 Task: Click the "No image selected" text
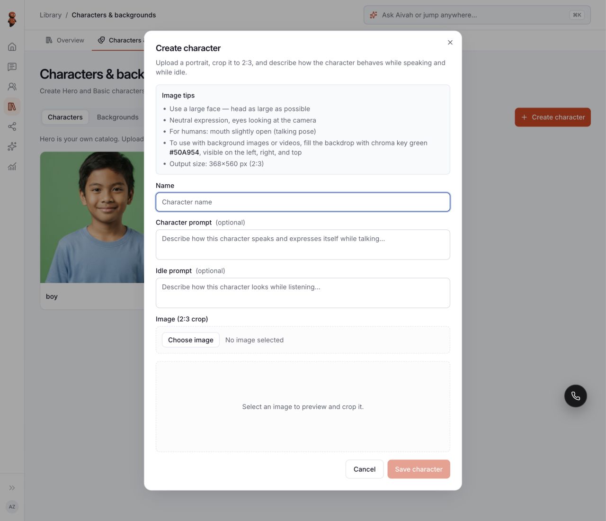pyautogui.click(x=255, y=340)
